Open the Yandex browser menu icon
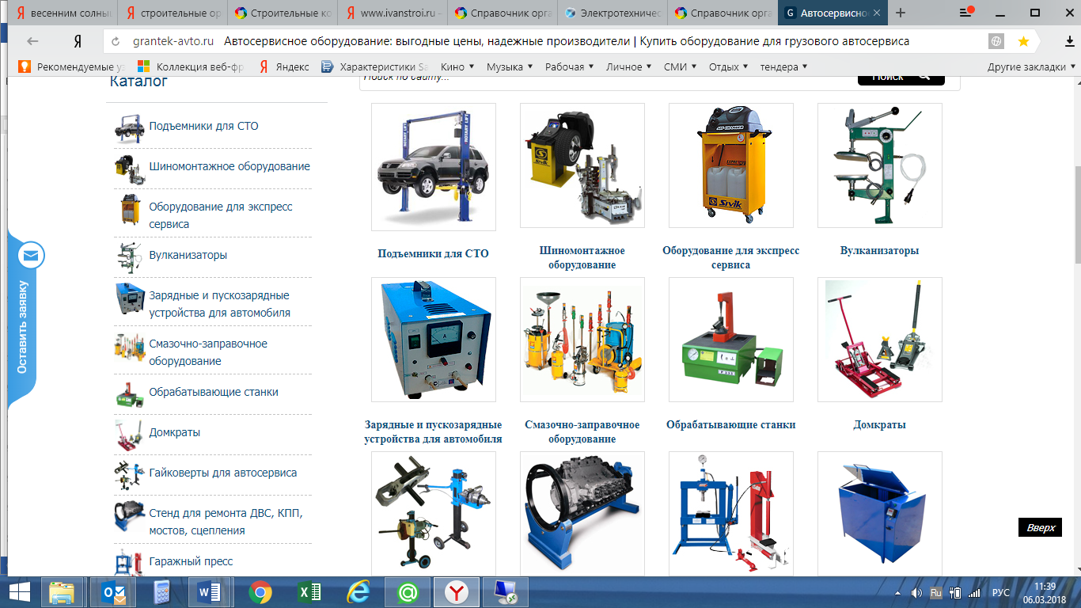The height and width of the screenshot is (608, 1081). click(x=965, y=13)
